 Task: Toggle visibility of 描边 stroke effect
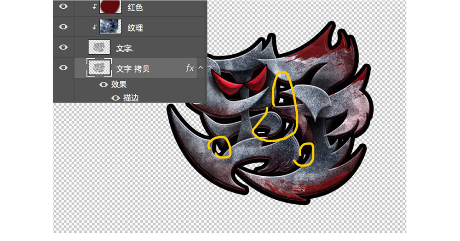point(115,98)
